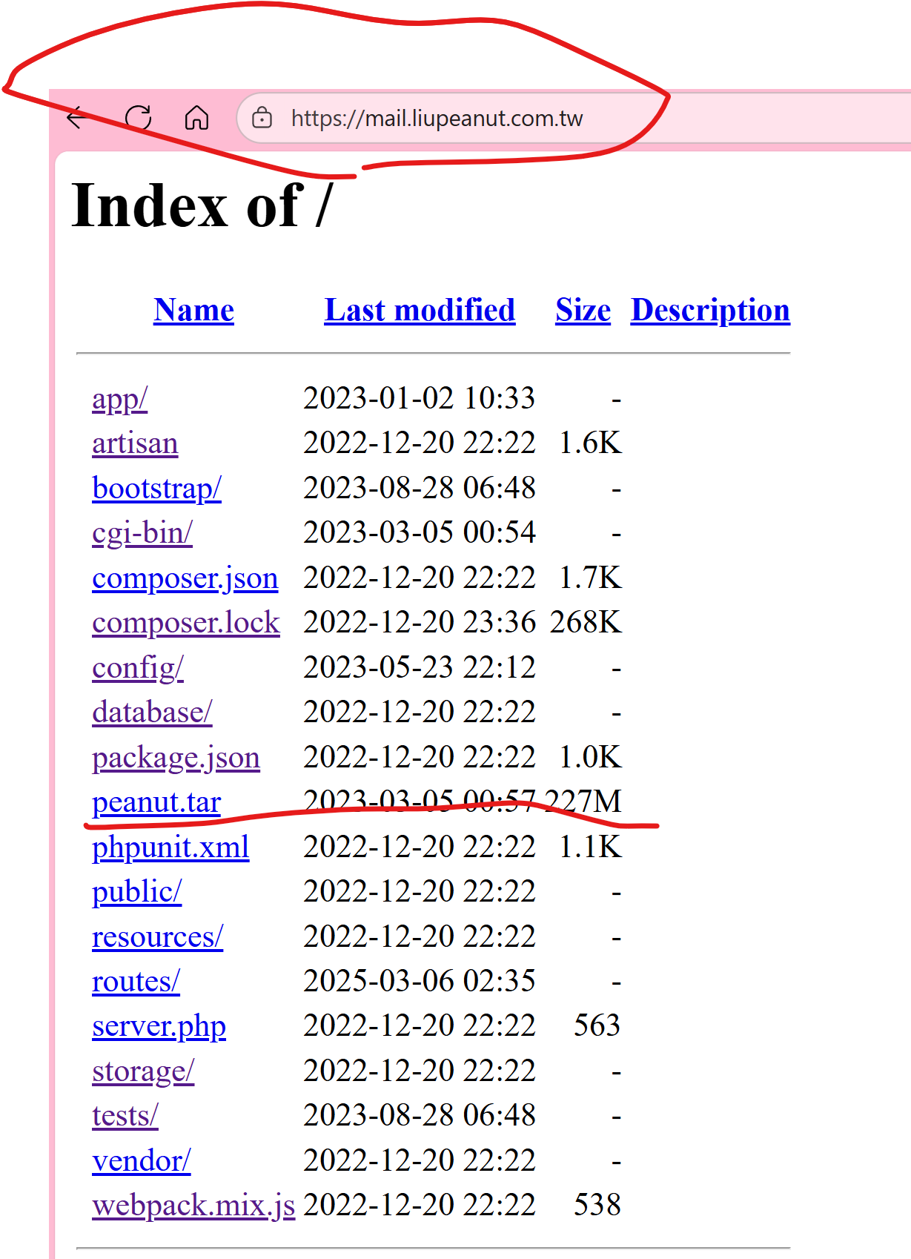The height and width of the screenshot is (1259, 911).
Task: Open the storage/ directory
Action: pyautogui.click(x=144, y=1071)
